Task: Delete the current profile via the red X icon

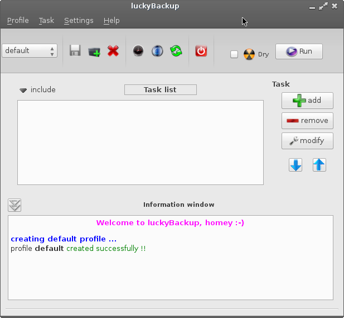Action: (113, 51)
